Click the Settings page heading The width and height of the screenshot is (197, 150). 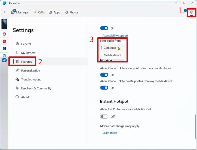pos(23,30)
